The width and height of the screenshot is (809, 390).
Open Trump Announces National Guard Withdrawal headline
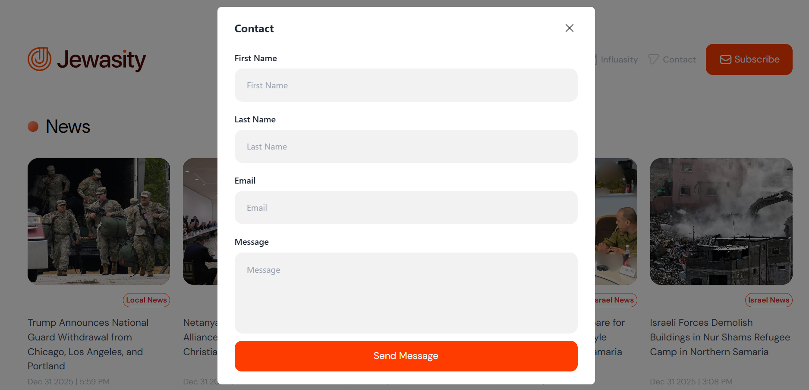point(88,344)
